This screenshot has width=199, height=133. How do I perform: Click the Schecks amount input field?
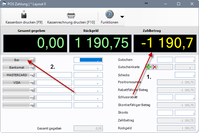tap(185, 75)
